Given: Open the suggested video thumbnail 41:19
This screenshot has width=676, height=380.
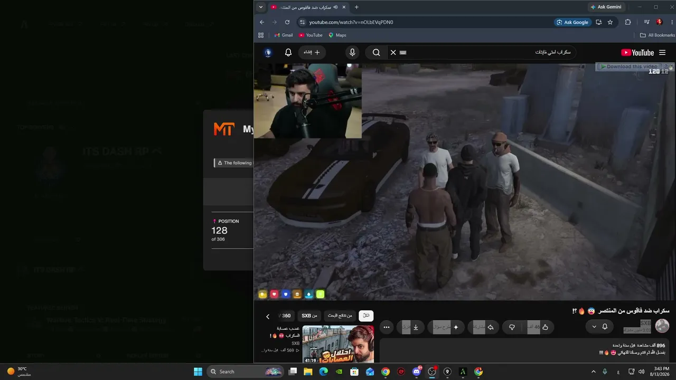Looking at the screenshot, I should coord(338,345).
